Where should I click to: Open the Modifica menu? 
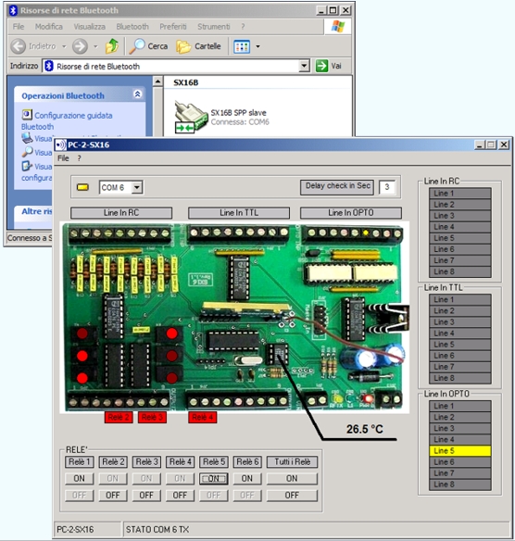coord(49,27)
